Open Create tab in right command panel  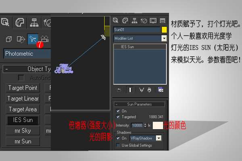point(116,21)
